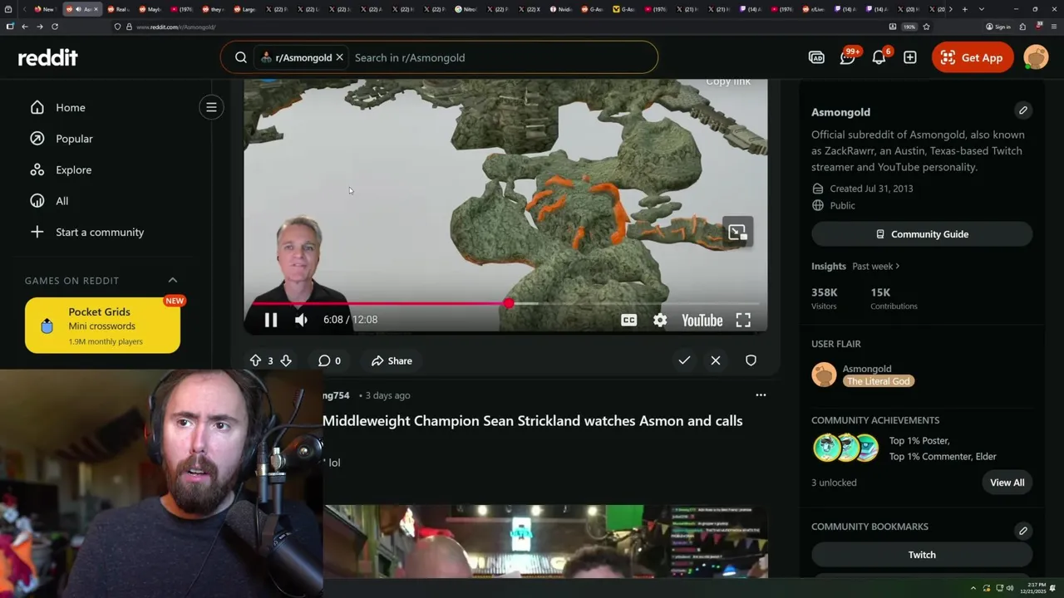The height and width of the screenshot is (598, 1064).
Task: Open system tray volume icon
Action: (x=1010, y=588)
